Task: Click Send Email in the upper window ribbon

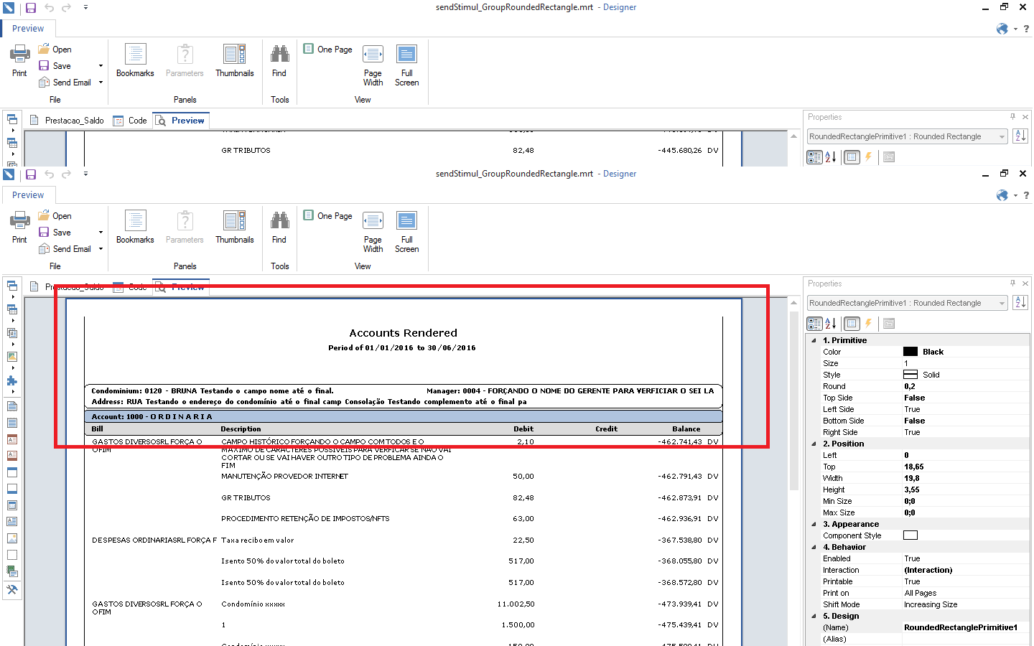Action: 65,83
